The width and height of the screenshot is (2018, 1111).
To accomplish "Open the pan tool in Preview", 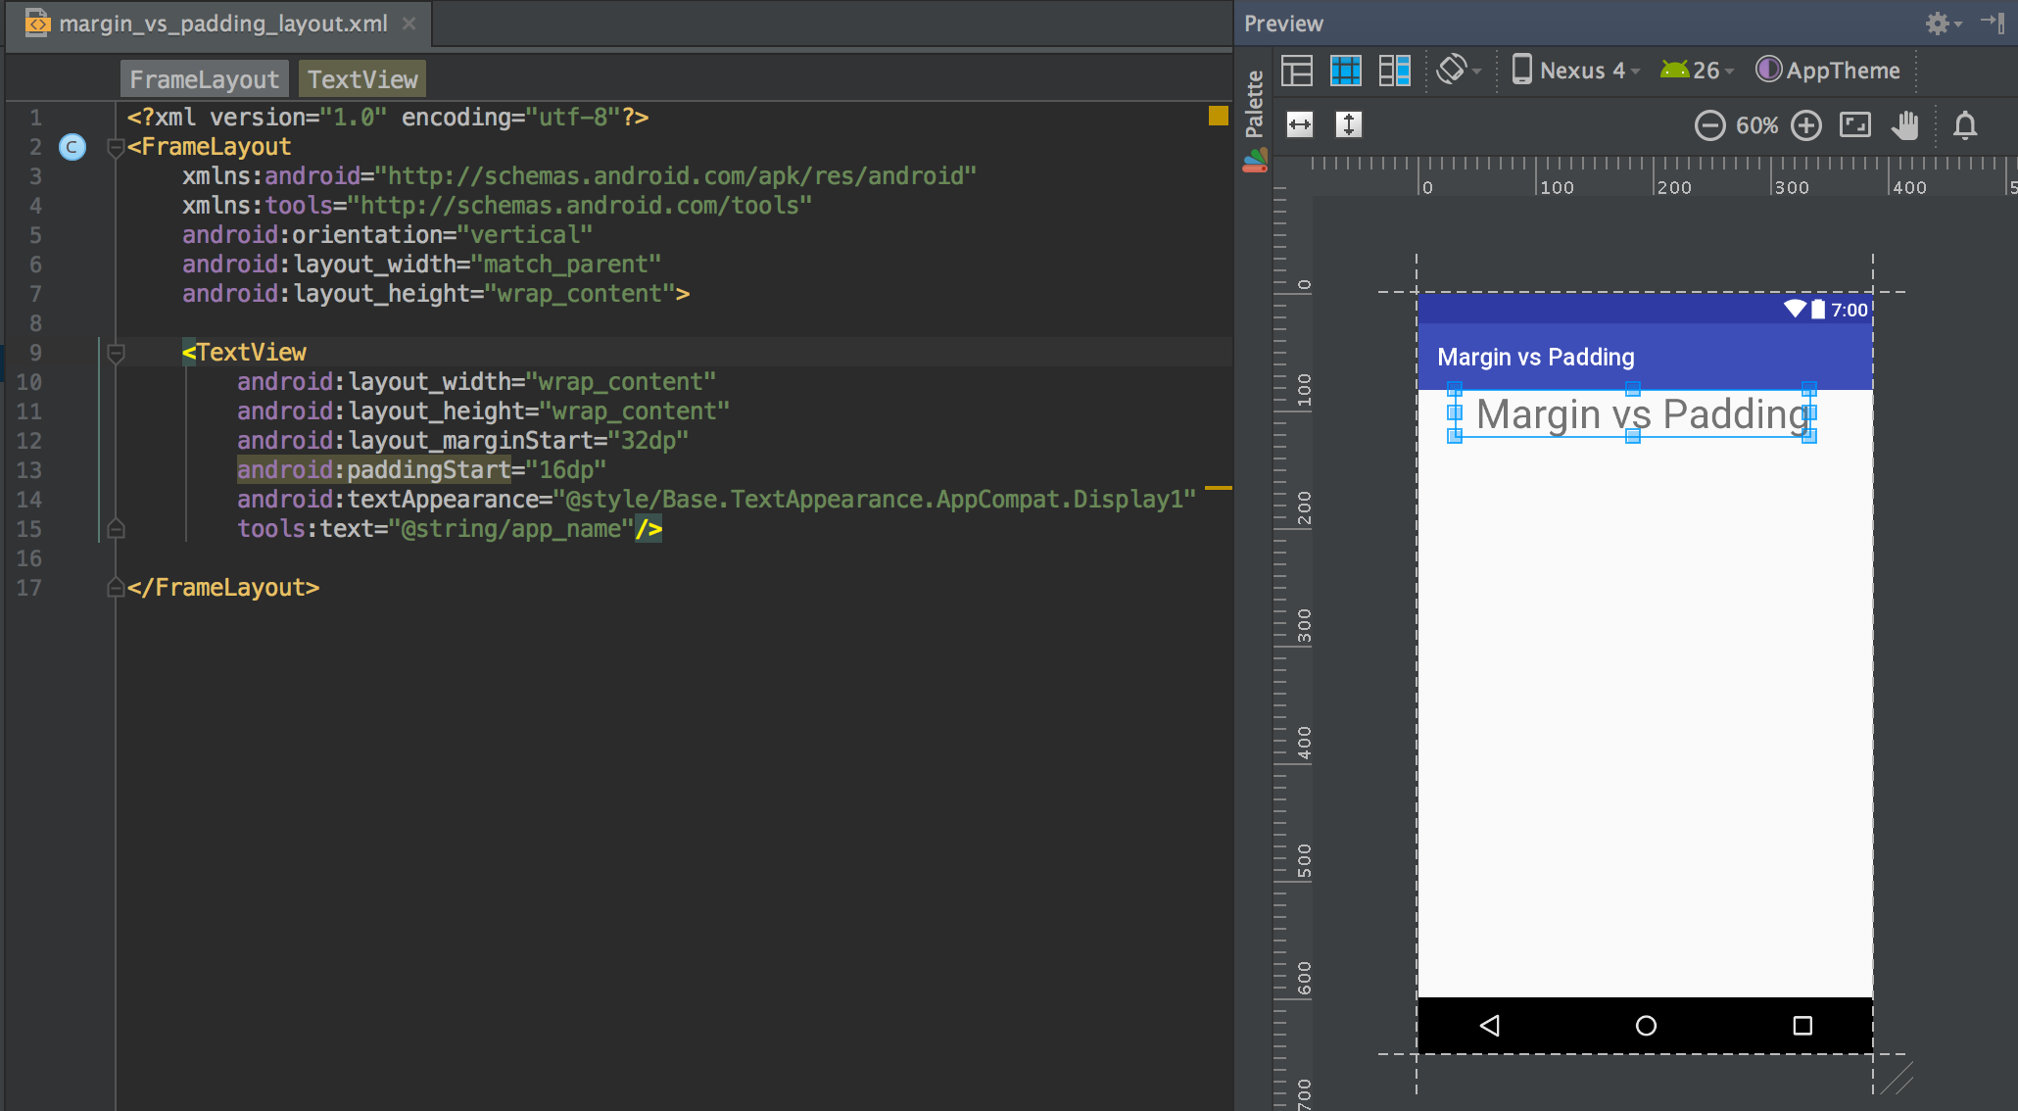I will click(1905, 124).
